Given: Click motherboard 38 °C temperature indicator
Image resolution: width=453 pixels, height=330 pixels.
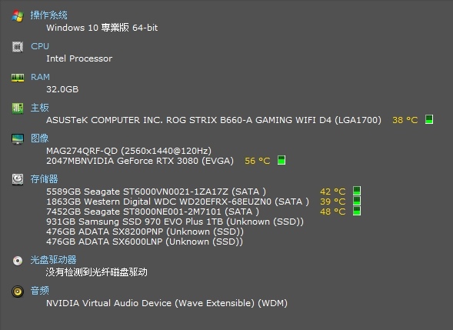Looking at the screenshot, I should click(429, 119).
